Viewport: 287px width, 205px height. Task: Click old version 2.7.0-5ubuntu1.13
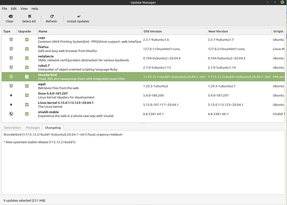pyautogui.click(x=157, y=67)
